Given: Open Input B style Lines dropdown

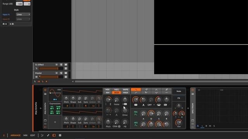Looking at the screenshot, I should [23, 19].
